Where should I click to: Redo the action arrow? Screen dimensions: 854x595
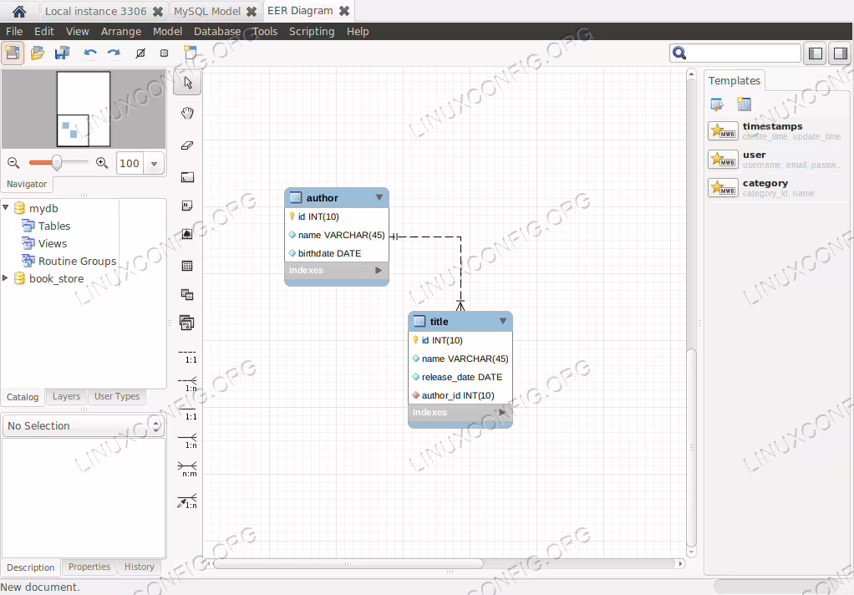pos(114,53)
